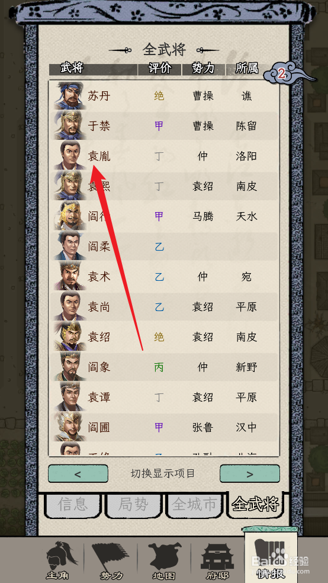Sort by the 评价 column header
The width and height of the screenshot is (328, 583).
(x=159, y=69)
